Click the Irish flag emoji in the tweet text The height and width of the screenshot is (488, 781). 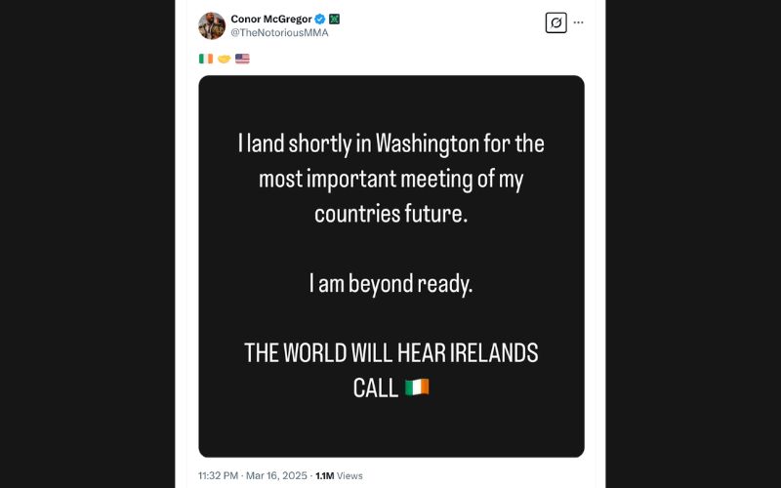pyautogui.click(x=205, y=59)
